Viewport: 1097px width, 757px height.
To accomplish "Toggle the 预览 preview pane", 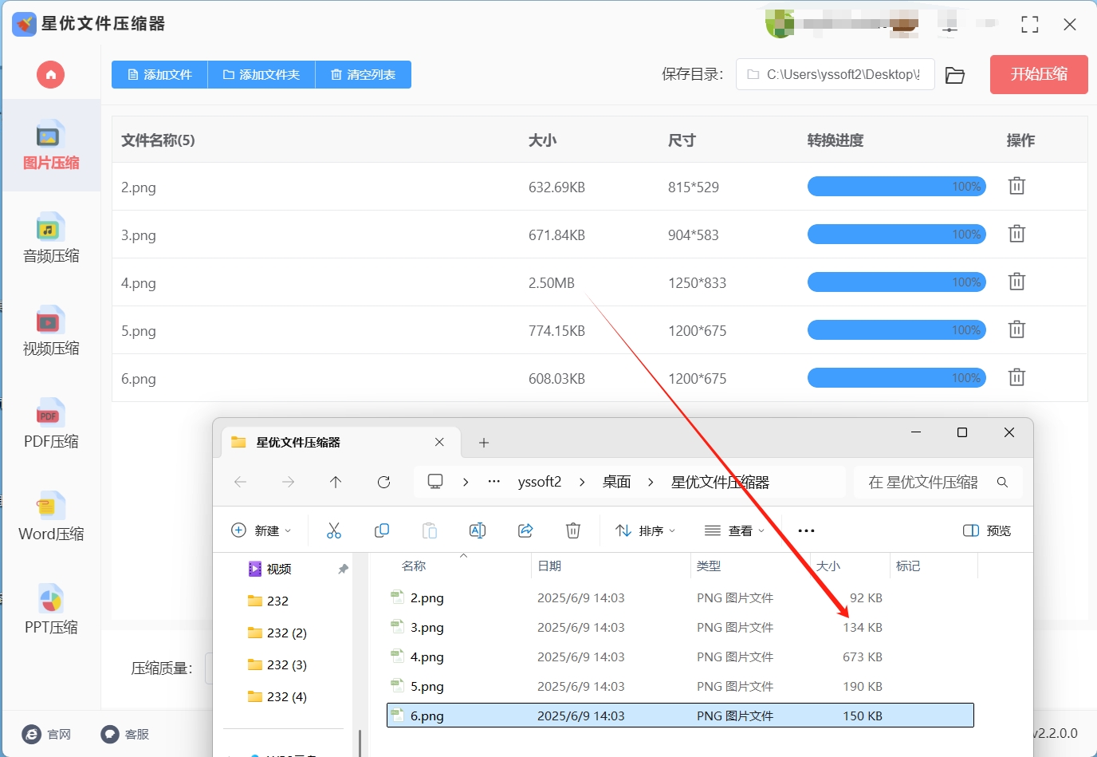I will [x=987, y=530].
